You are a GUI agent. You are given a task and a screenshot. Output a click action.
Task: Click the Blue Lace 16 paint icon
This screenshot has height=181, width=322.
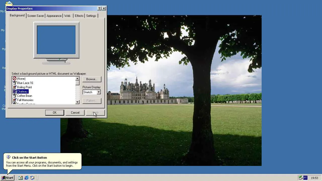pos(15,83)
